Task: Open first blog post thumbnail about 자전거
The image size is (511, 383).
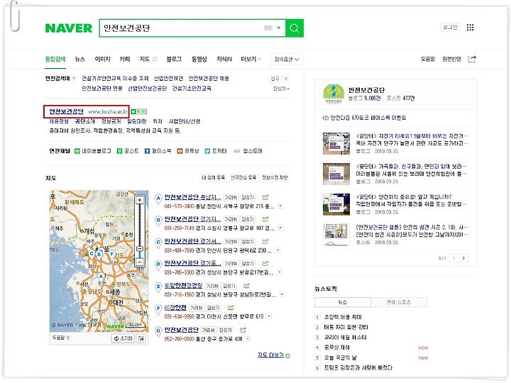Action: coord(336,143)
